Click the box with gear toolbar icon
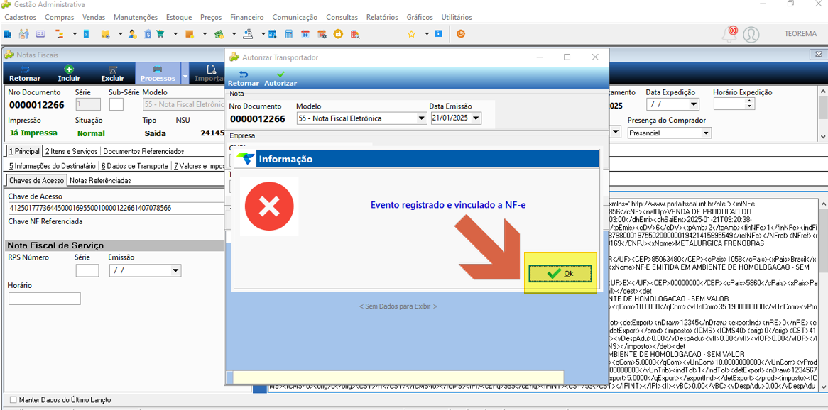Image resolution: width=828 pixels, height=410 pixels. tap(105, 34)
